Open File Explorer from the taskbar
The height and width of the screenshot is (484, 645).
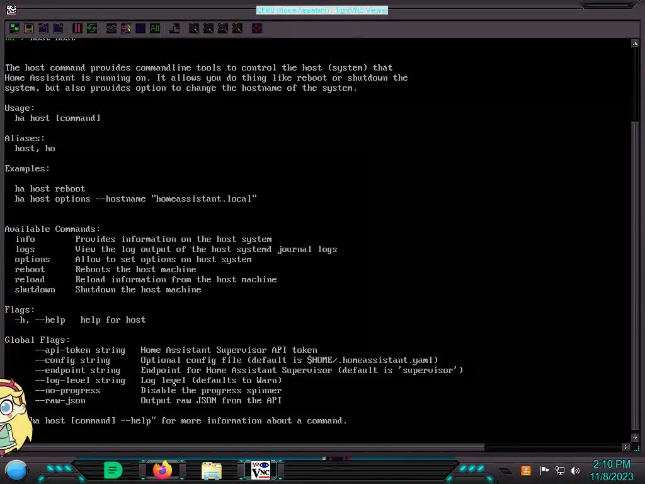pyautogui.click(x=212, y=470)
